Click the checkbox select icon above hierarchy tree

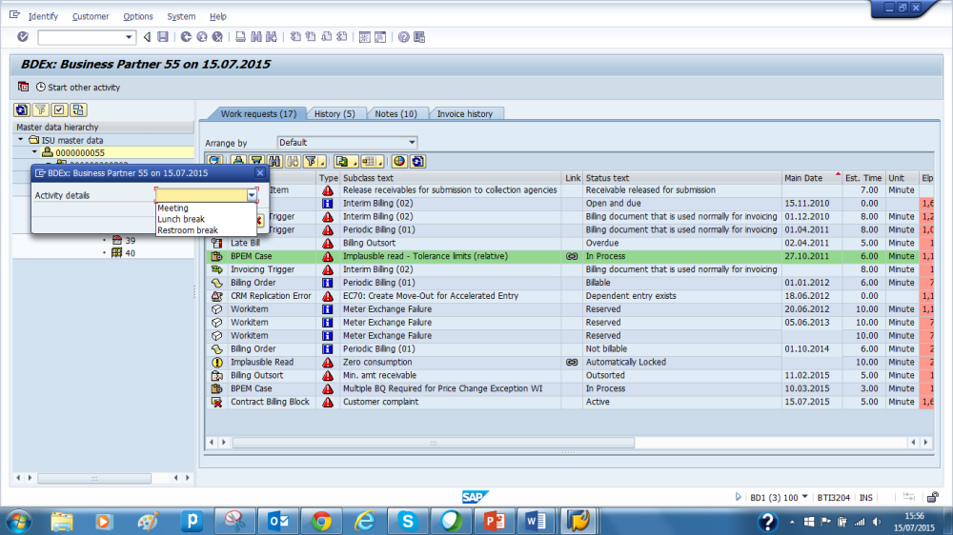[x=59, y=109]
